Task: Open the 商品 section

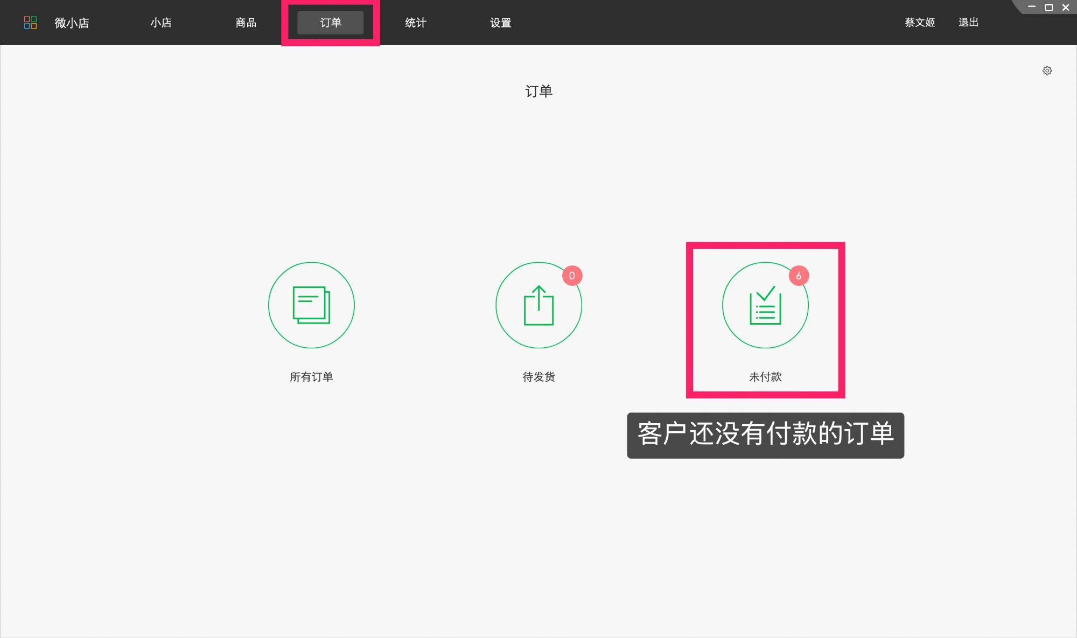Action: point(246,22)
